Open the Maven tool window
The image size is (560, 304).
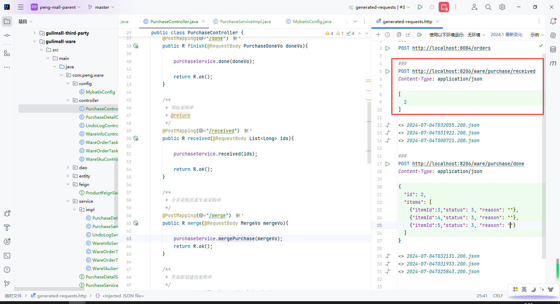(x=553, y=63)
